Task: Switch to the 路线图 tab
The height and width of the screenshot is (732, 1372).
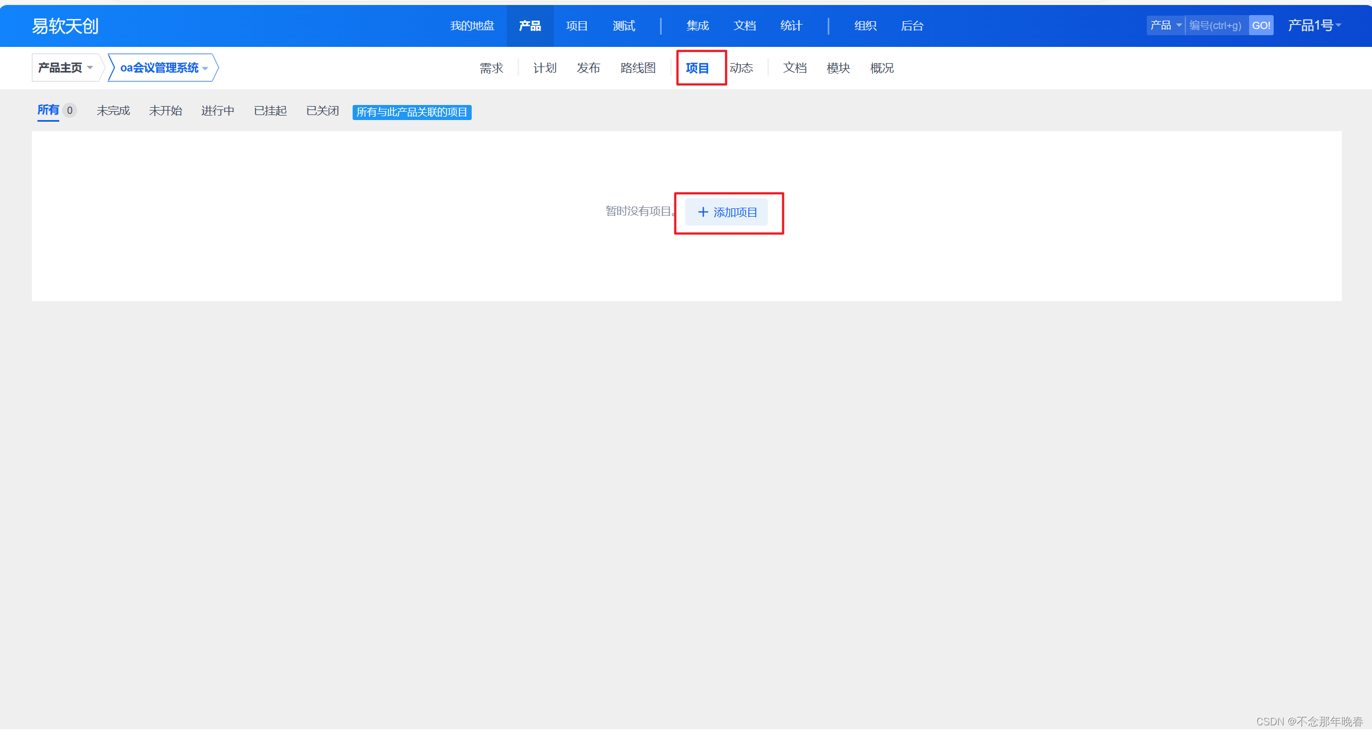Action: 638,68
